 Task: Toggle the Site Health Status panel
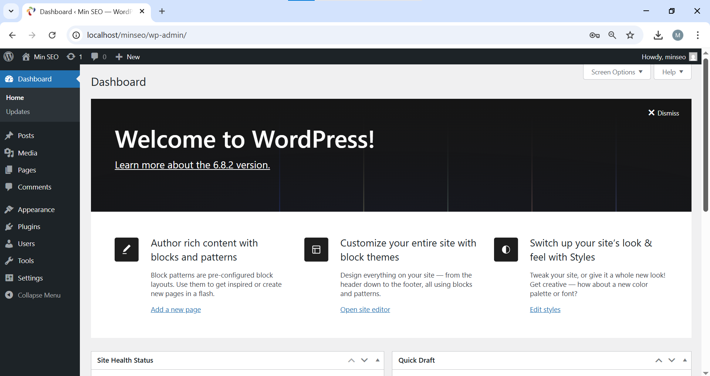tap(378, 360)
